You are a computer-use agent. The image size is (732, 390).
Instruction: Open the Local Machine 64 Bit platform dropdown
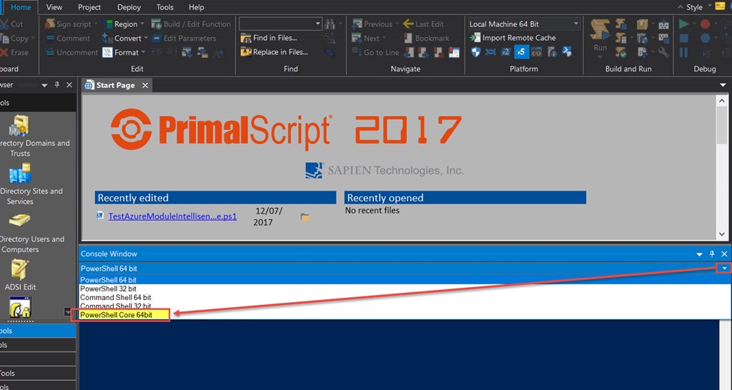[524, 24]
